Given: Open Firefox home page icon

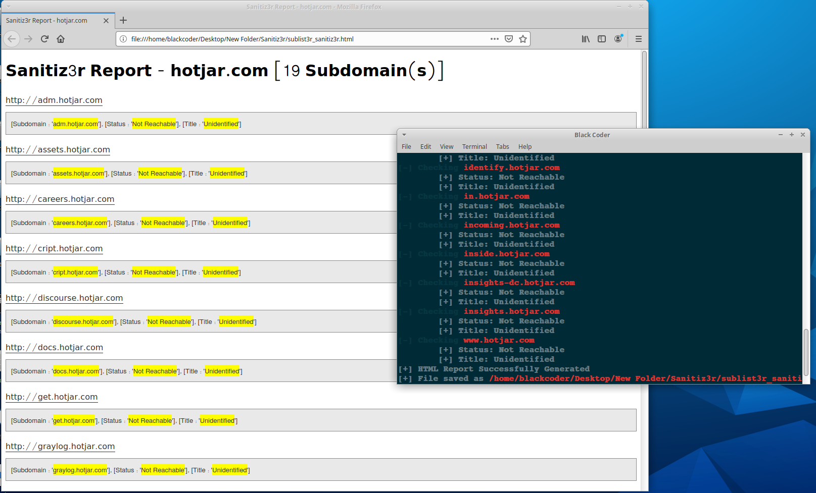Looking at the screenshot, I should tap(61, 39).
